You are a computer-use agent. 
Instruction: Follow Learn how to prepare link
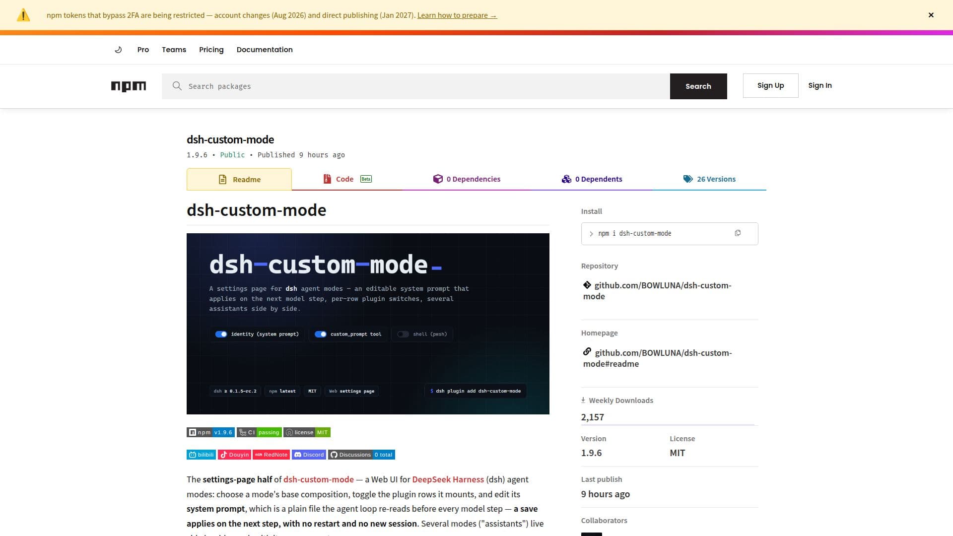[457, 15]
